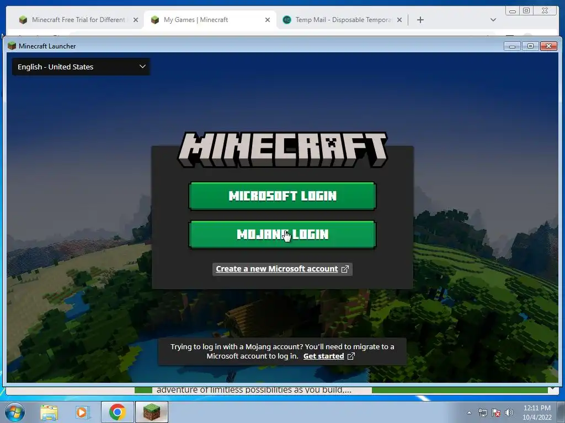Open the Action Center flag icon
Image resolution: width=565 pixels, height=423 pixels.
(x=496, y=413)
